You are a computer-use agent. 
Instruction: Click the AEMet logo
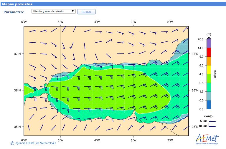[207, 138]
